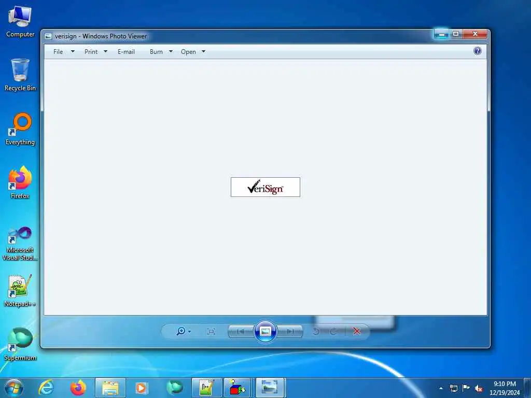
Task: Select the Supermium desktop shortcut
Action: (20, 344)
